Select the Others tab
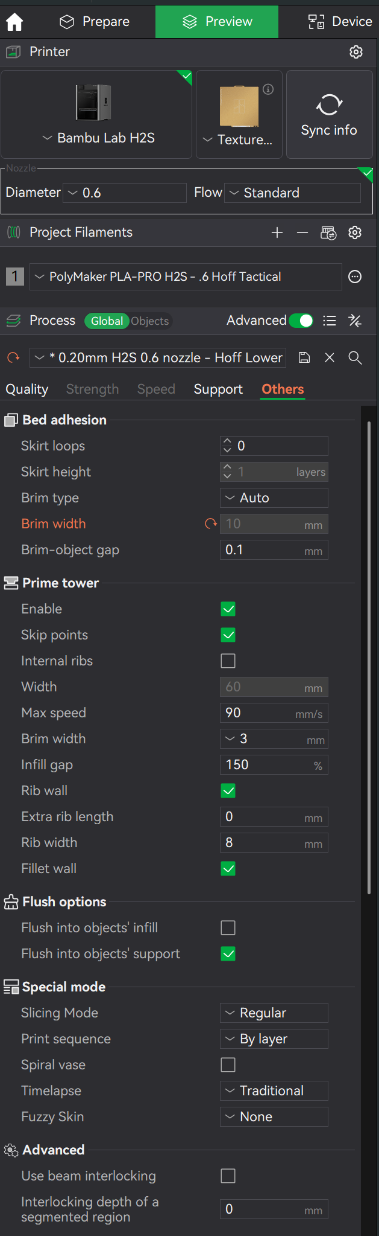379x1236 pixels. click(x=283, y=389)
